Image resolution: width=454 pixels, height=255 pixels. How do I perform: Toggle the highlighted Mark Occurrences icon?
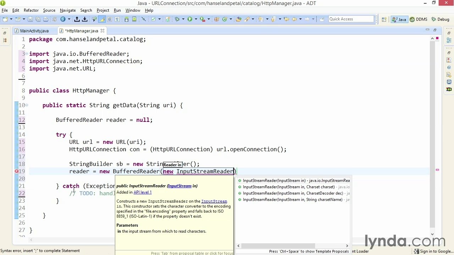[x=102, y=19]
